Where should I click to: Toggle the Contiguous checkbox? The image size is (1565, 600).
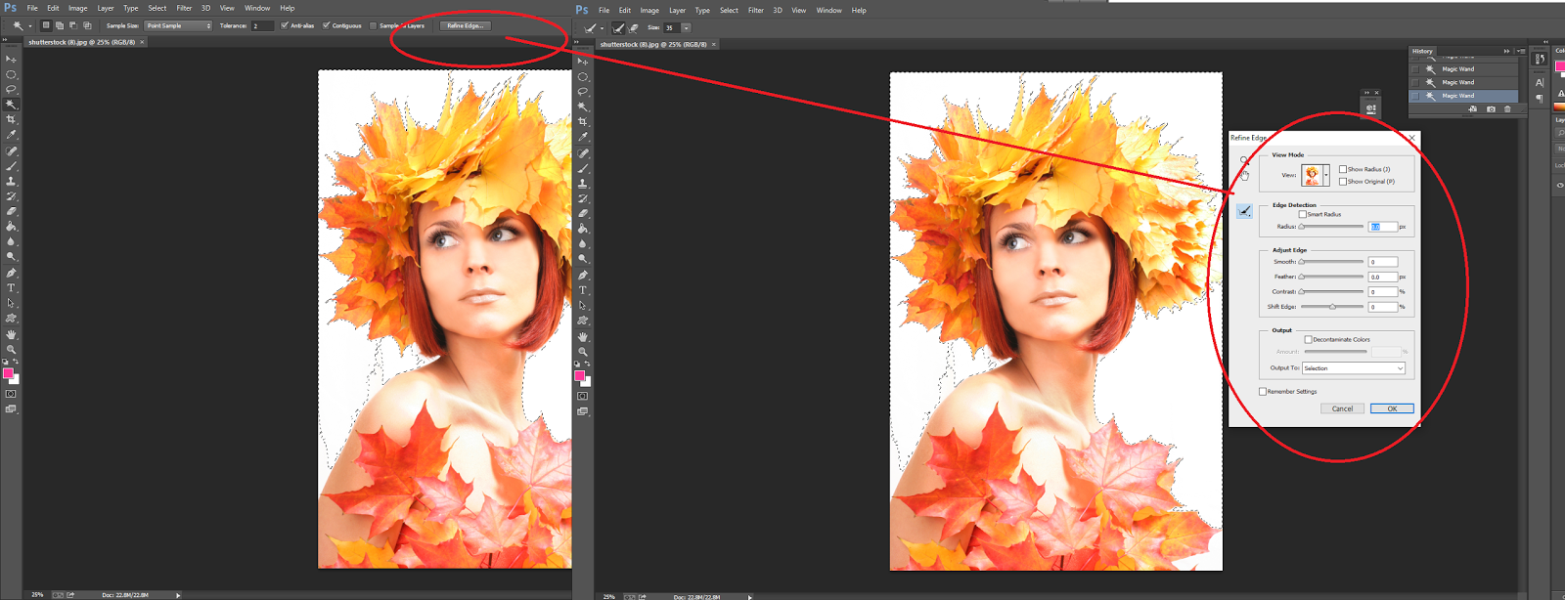click(x=327, y=25)
